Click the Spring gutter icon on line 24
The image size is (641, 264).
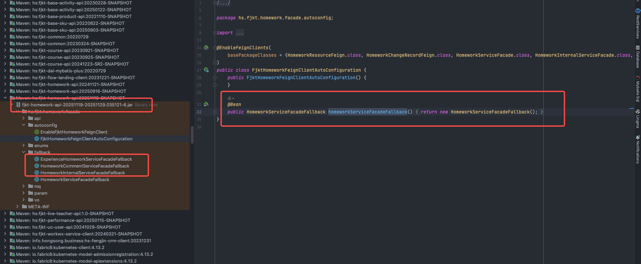(x=206, y=48)
